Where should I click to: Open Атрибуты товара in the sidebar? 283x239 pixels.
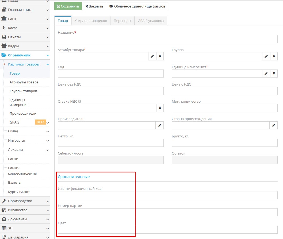click(x=24, y=82)
